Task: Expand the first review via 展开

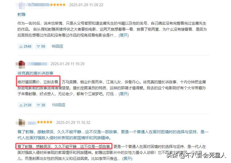Action: [124, 35]
